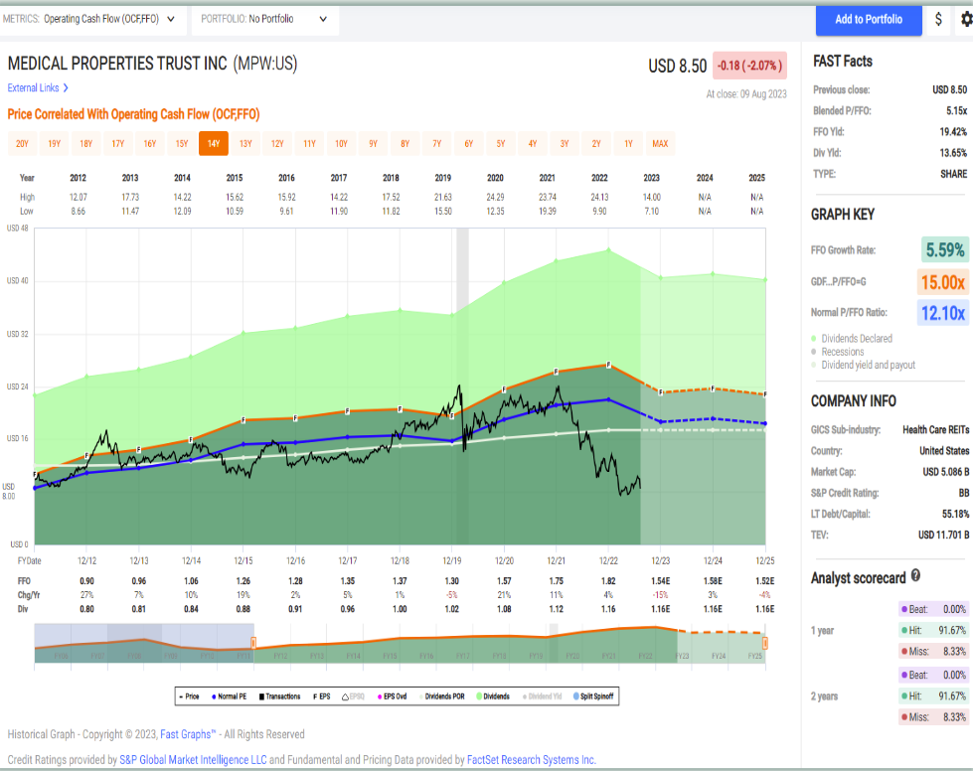Select the 12/23 estimated FFO 1.54E
The height and width of the screenshot is (771, 973).
point(660,581)
